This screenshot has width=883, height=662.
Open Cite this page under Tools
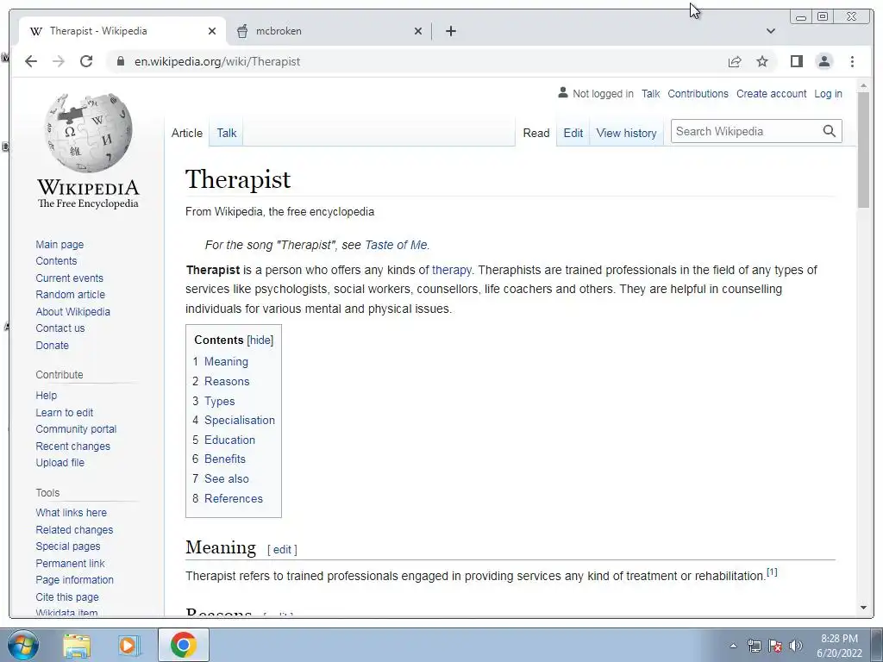click(x=67, y=596)
